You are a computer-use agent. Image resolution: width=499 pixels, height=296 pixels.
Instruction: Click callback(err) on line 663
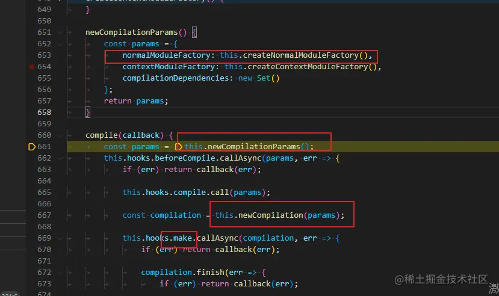click(226, 170)
